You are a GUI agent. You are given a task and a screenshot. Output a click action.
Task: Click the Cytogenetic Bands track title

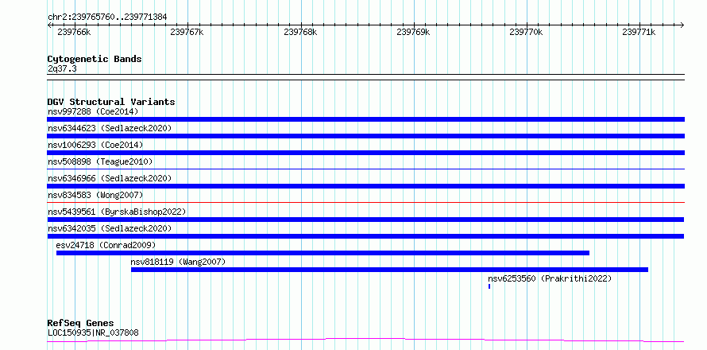(95, 59)
